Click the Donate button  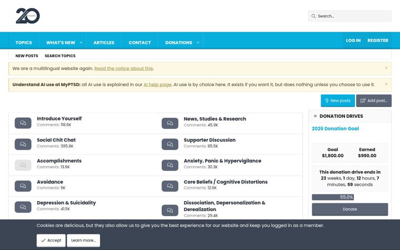350,209
